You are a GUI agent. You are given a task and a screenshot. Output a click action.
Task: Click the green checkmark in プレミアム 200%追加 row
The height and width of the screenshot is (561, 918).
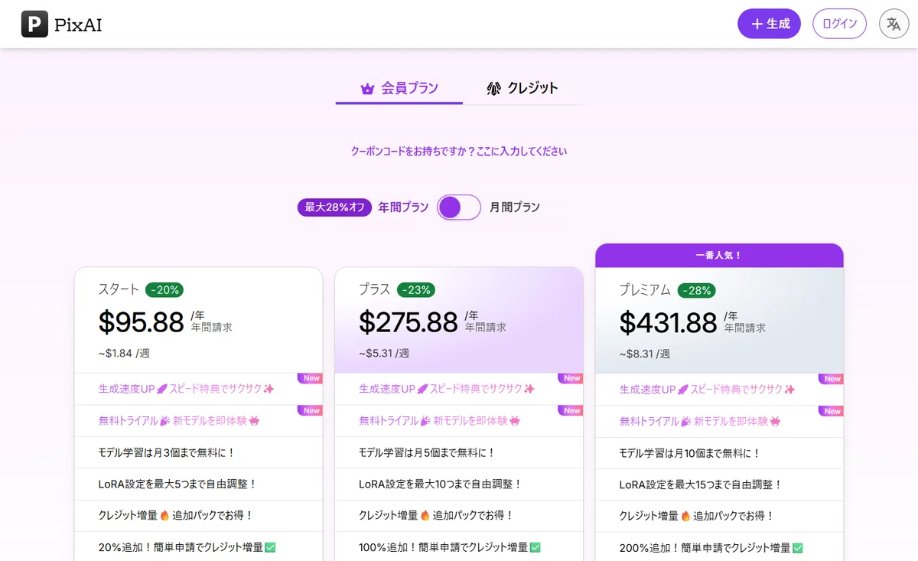[798, 548]
